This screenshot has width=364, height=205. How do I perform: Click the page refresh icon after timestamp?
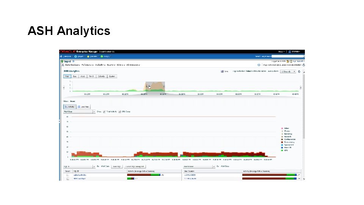[304, 65]
